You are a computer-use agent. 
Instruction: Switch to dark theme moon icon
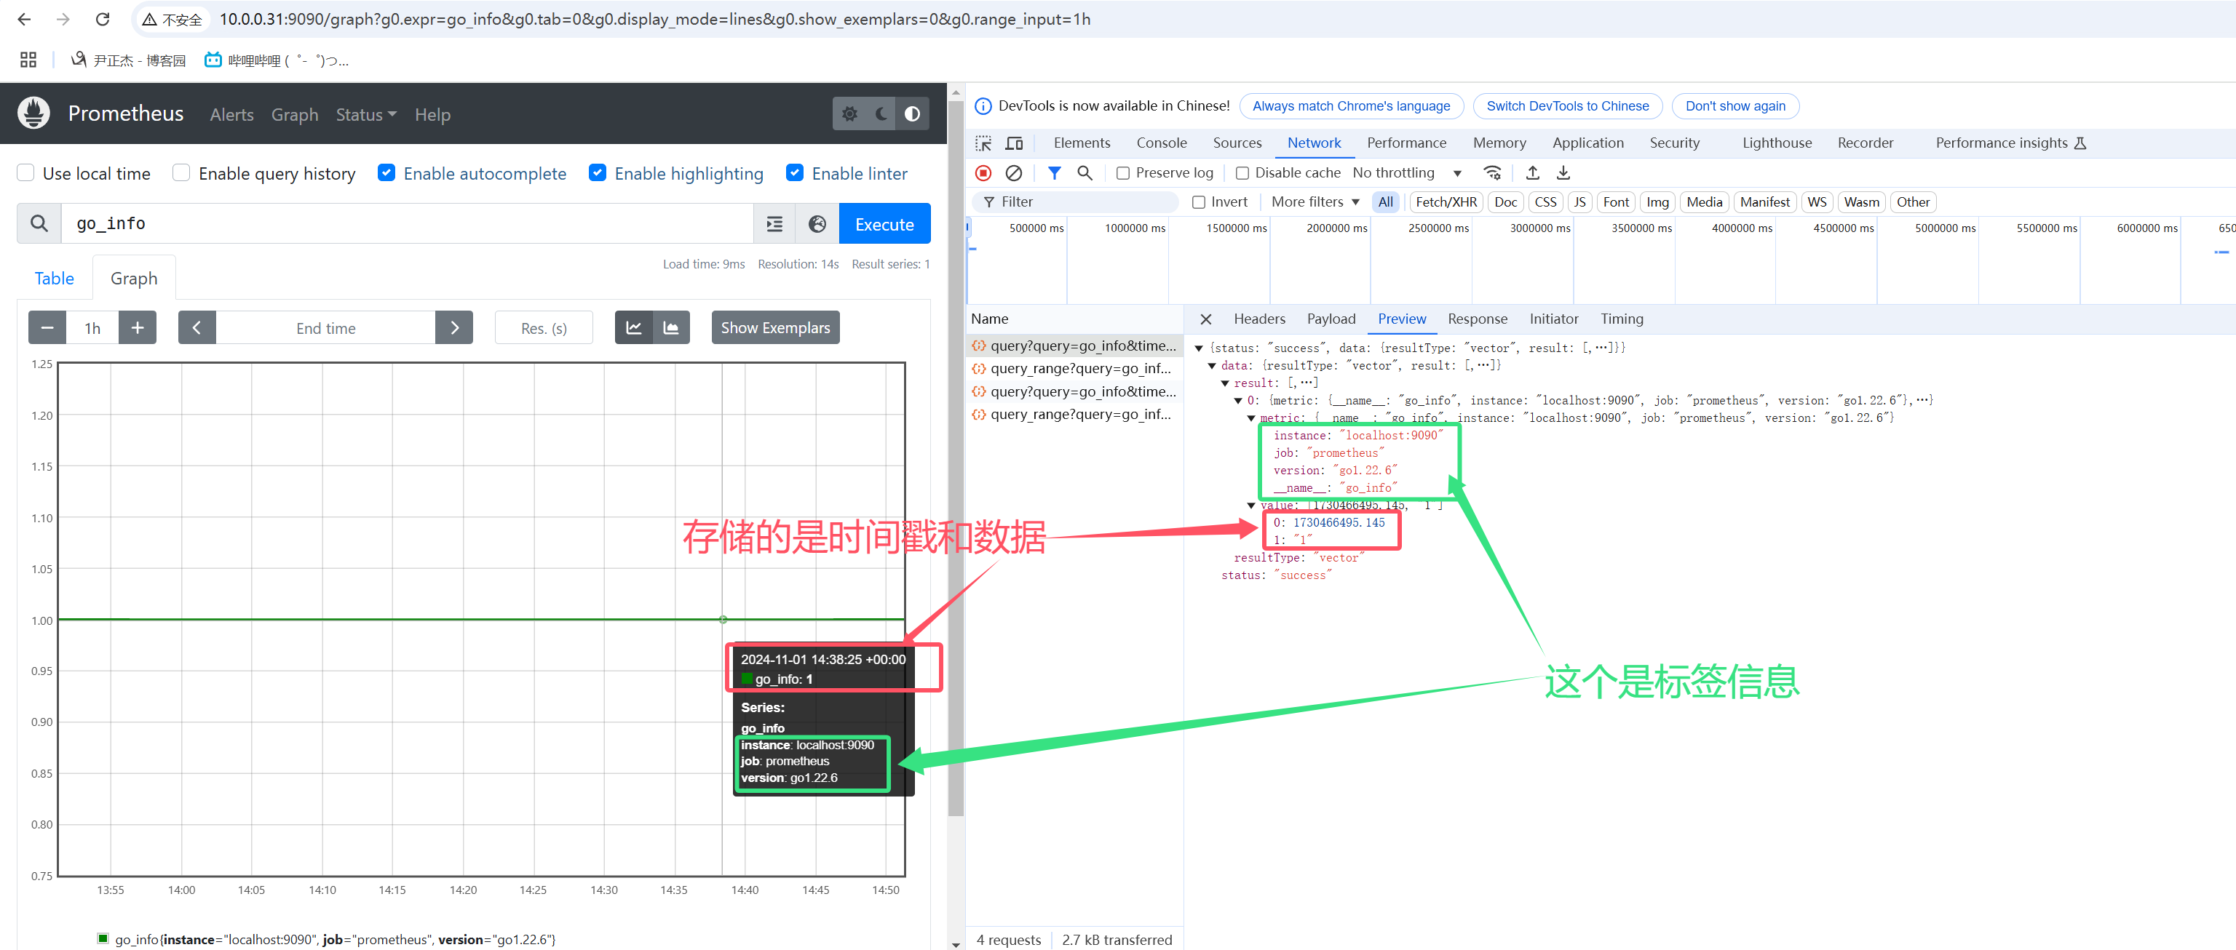point(881,113)
